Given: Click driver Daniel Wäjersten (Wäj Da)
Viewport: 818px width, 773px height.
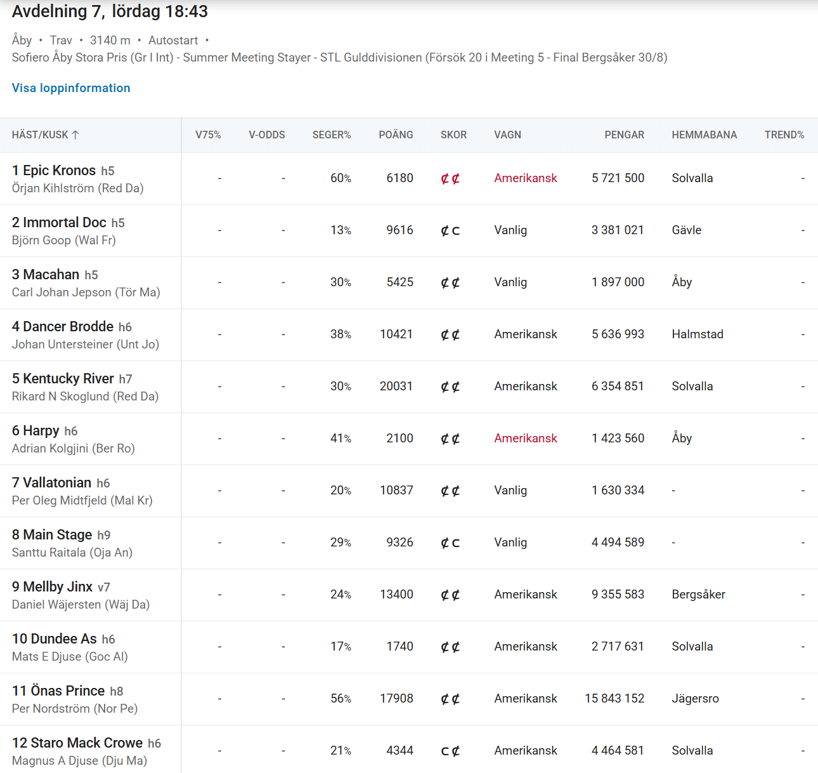Looking at the screenshot, I should pyautogui.click(x=81, y=605).
